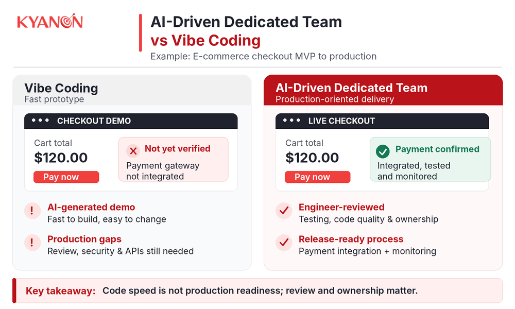Screen dimensions: 515x309
Task: Click the red X icon beside Not yet verified
Action: pyautogui.click(x=133, y=151)
